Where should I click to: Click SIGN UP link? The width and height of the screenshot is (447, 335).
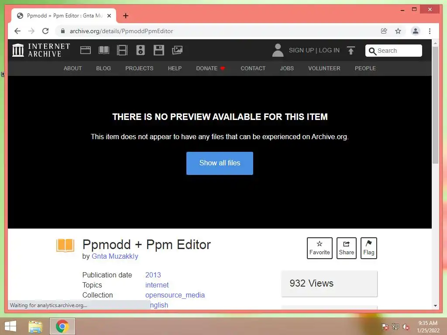301,51
